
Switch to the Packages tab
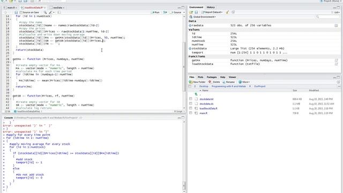click(x=212, y=77)
